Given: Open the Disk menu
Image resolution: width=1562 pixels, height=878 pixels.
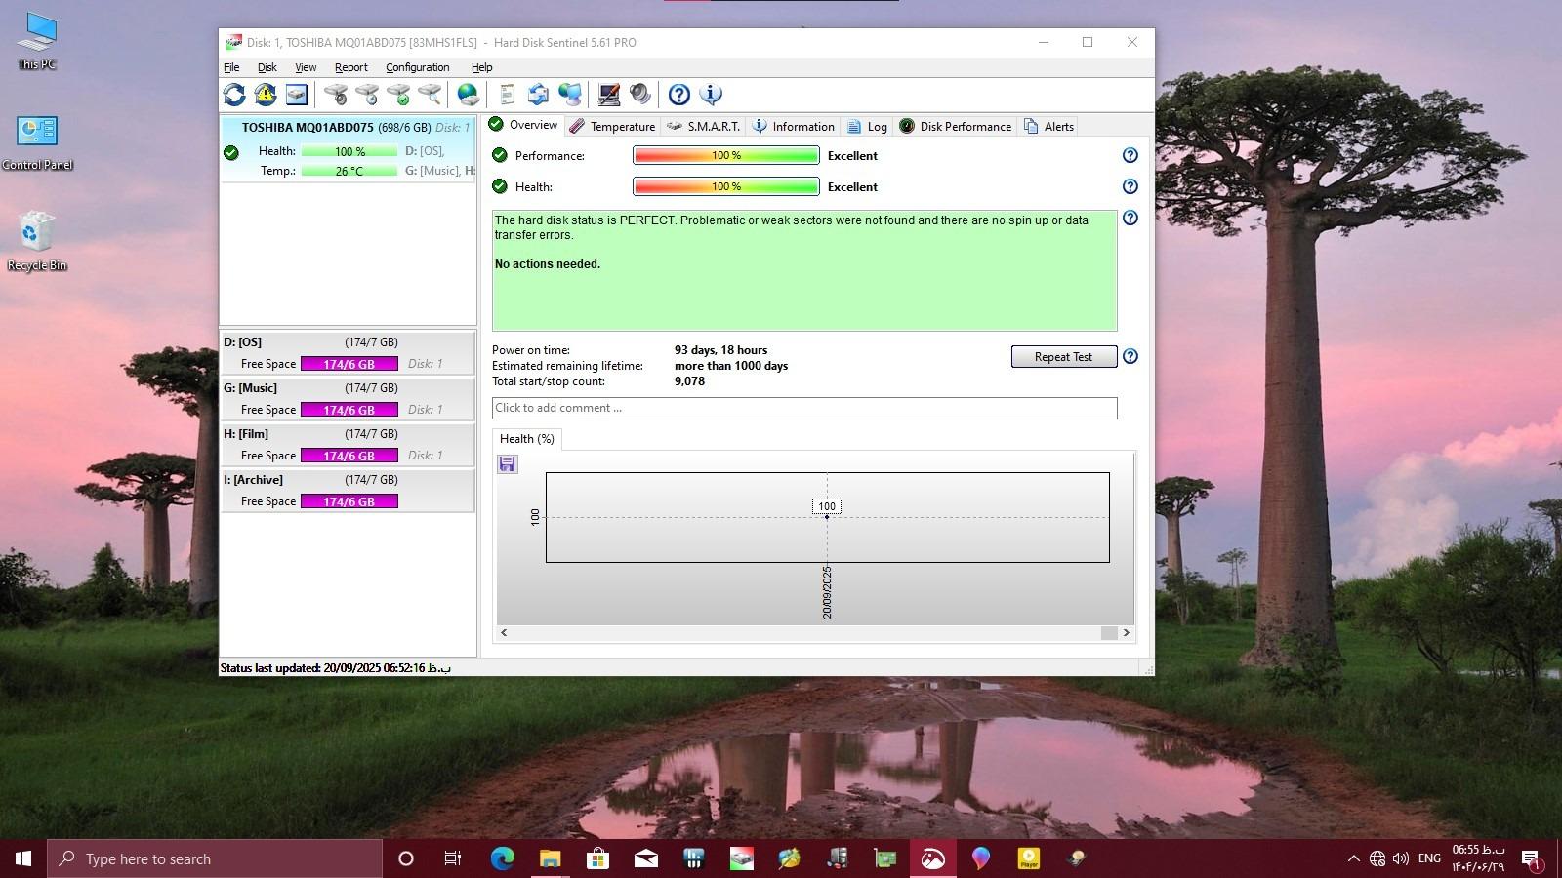Looking at the screenshot, I should pos(267,67).
